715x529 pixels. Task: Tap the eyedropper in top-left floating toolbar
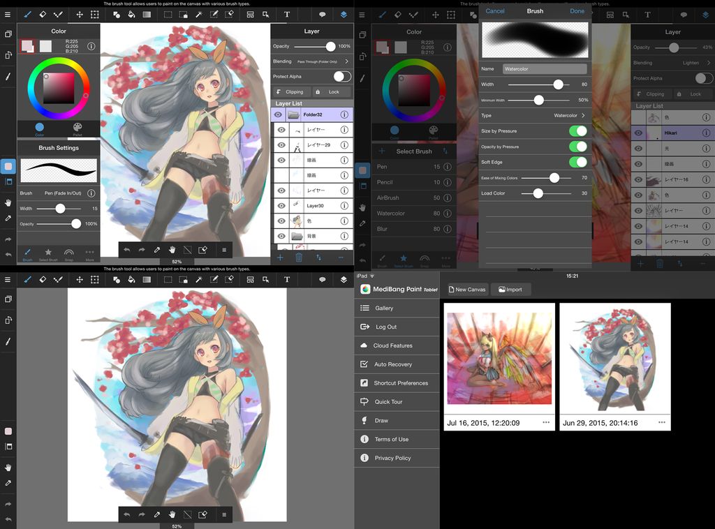pos(157,250)
